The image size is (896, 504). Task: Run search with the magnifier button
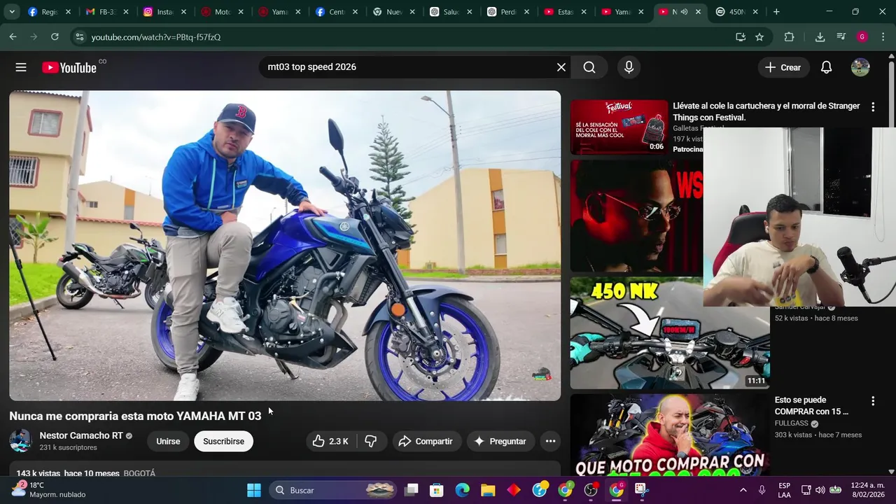[589, 67]
